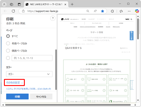Screen dimensions: 141x107
Task: View site information via the lock icon
Action: click(x=23, y=11)
